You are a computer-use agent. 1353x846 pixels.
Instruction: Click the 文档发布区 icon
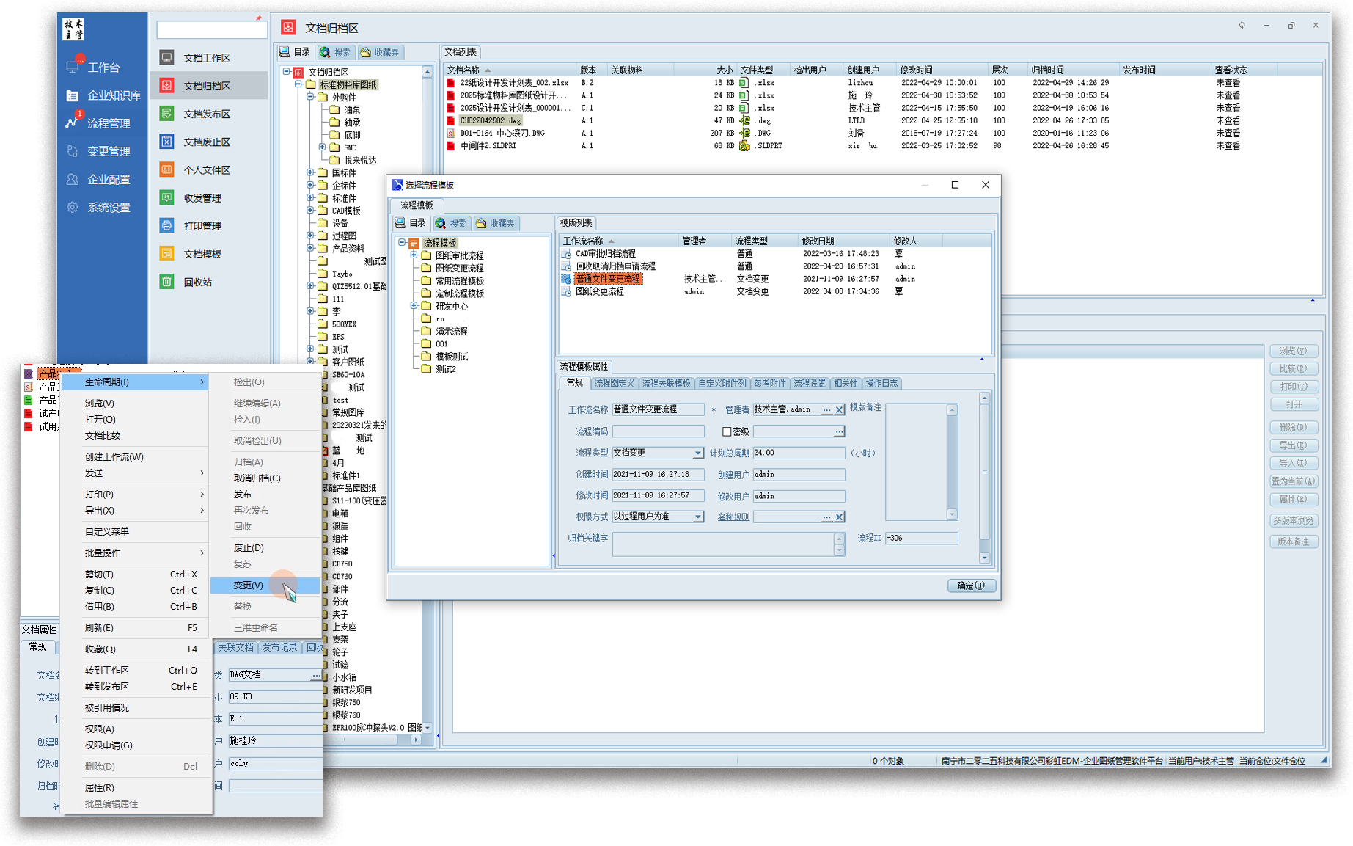167,114
